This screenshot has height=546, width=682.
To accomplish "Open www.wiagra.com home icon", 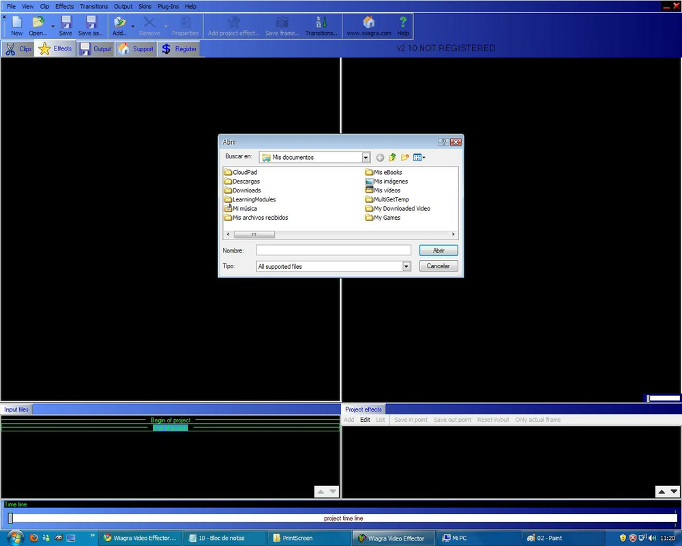I will click(x=369, y=23).
